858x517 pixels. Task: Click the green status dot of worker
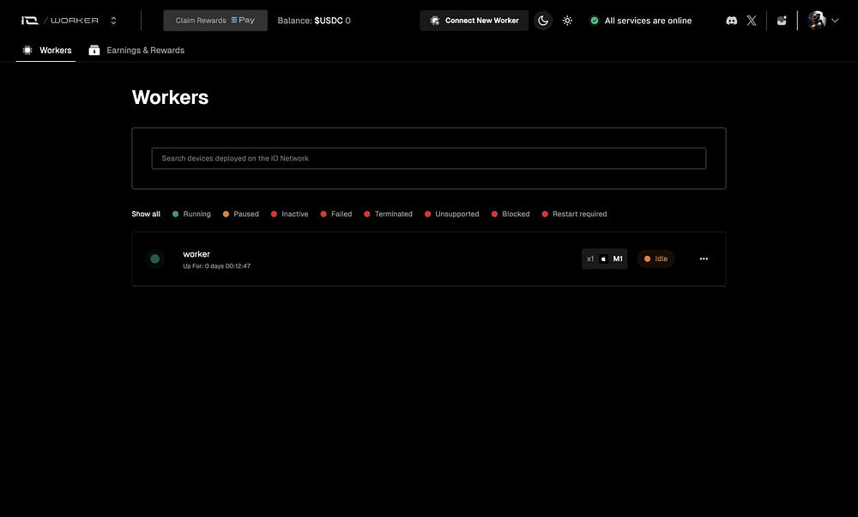154,258
